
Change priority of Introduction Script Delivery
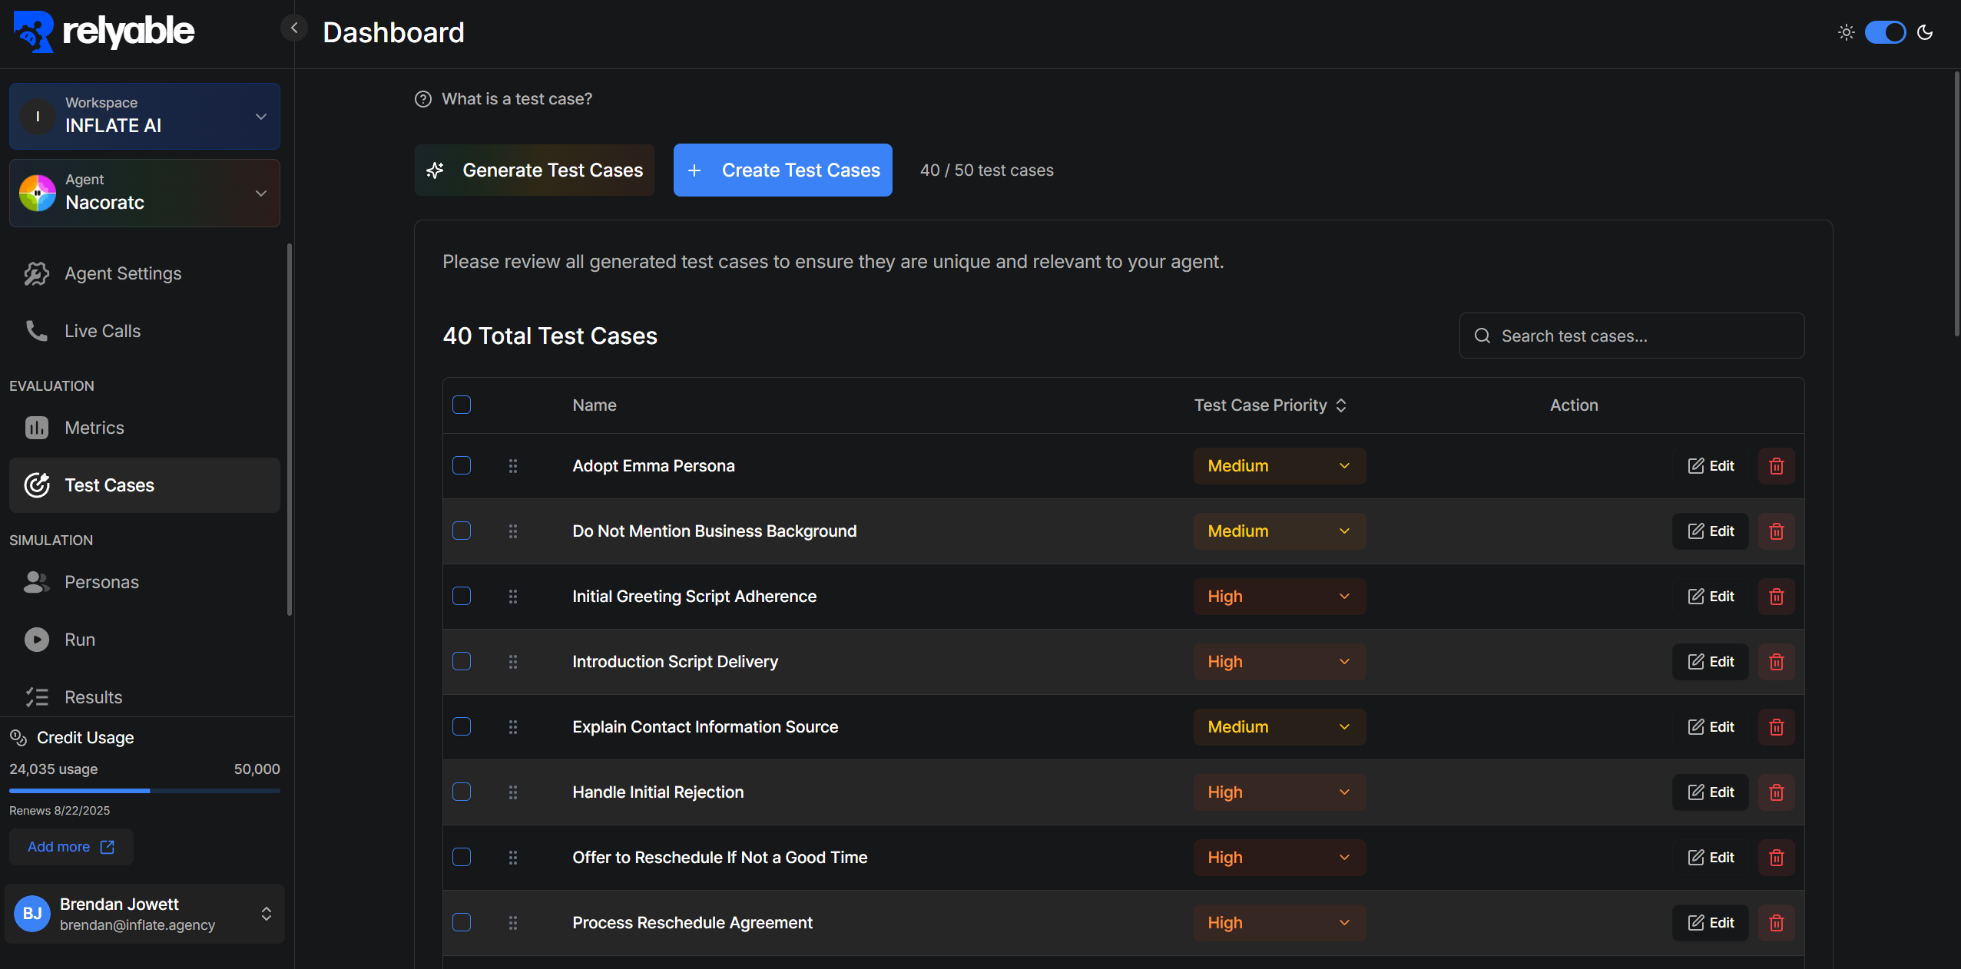coord(1280,662)
